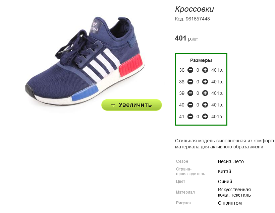275x213 pixels.
Task: Add one pair of size 38
Action: 205,82
